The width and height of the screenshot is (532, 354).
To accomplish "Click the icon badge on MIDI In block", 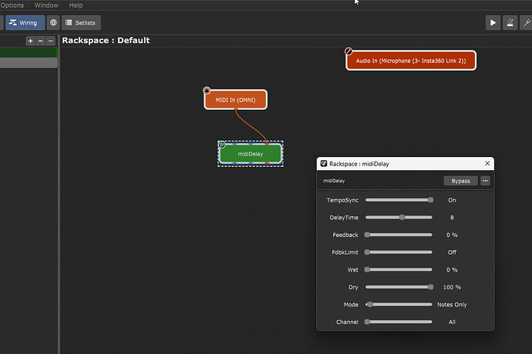I will (x=207, y=91).
